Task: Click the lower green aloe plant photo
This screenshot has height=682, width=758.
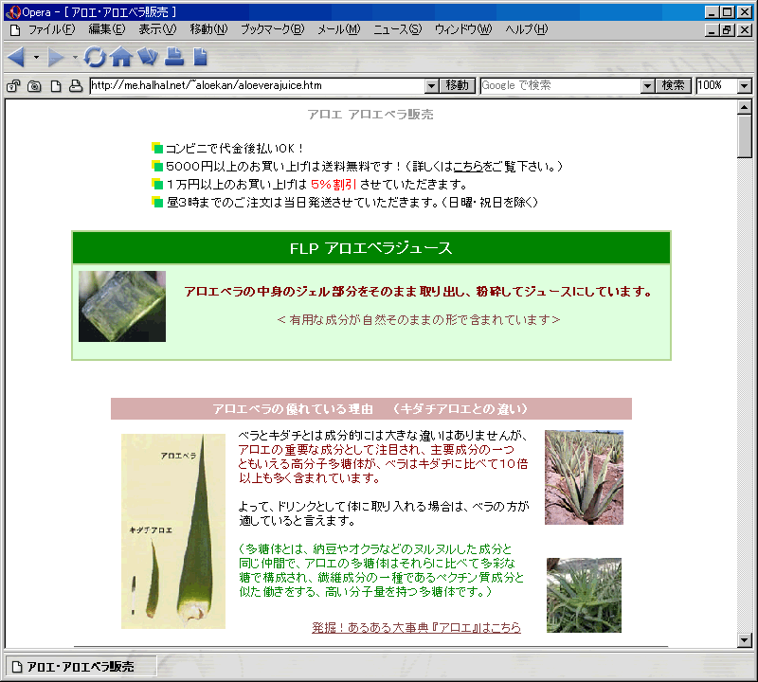Action: tap(584, 595)
